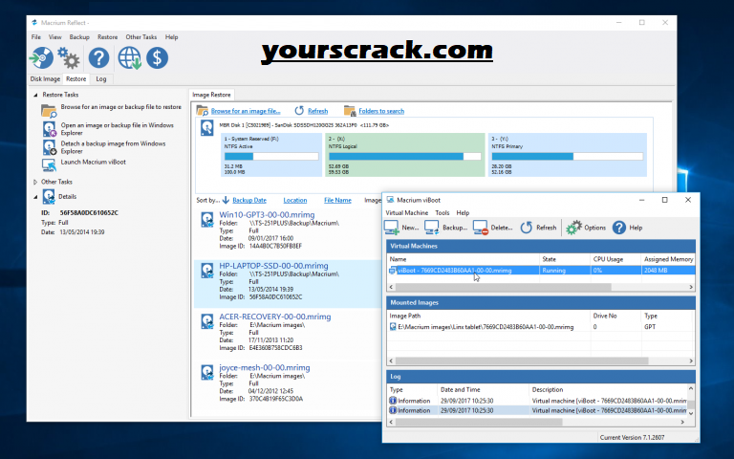Open the Restore menu in Macrium Reflect
The height and width of the screenshot is (459, 734).
108,37
